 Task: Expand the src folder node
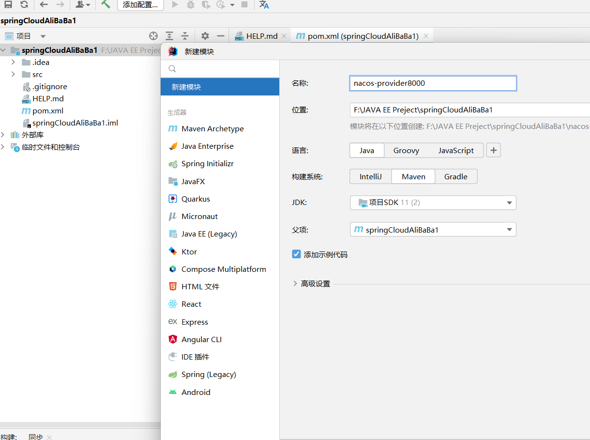(13, 74)
